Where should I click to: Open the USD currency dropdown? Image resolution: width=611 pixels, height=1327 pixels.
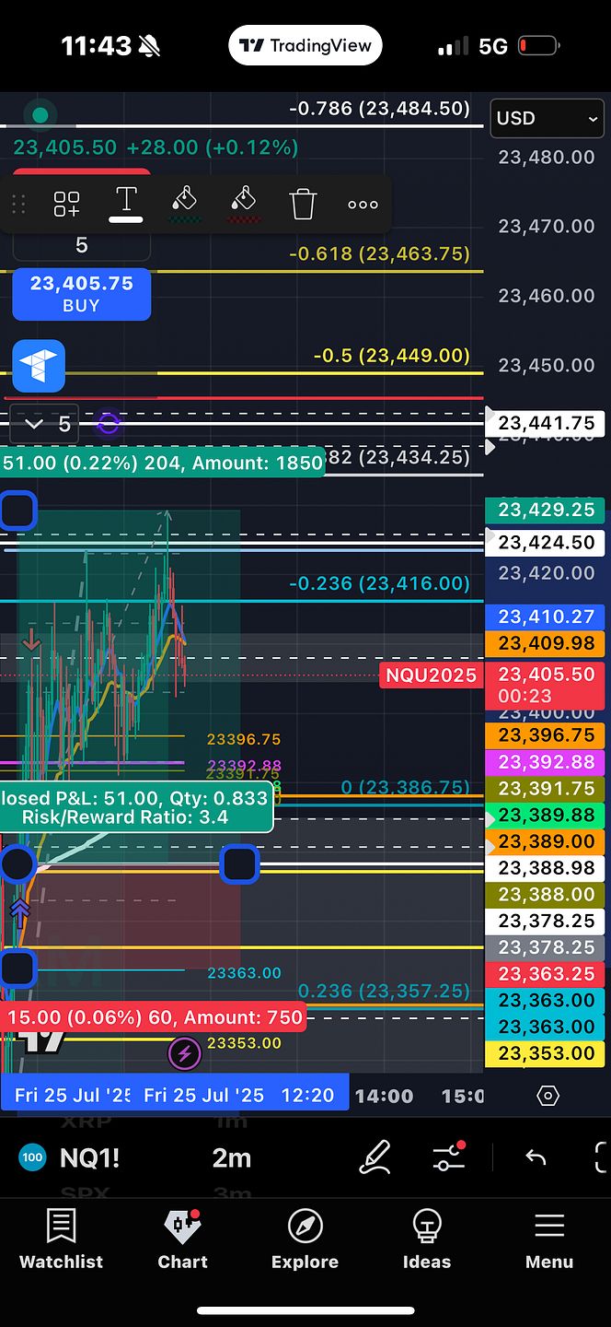(547, 118)
